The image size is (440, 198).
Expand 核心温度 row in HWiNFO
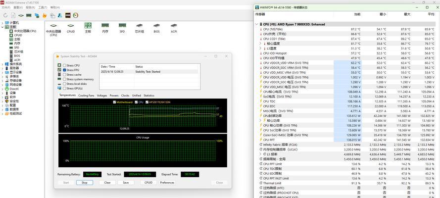(260, 44)
